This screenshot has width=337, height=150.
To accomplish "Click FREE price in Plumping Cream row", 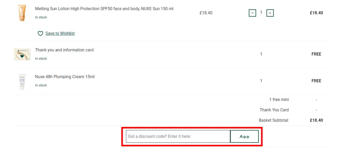I will point(316,81).
